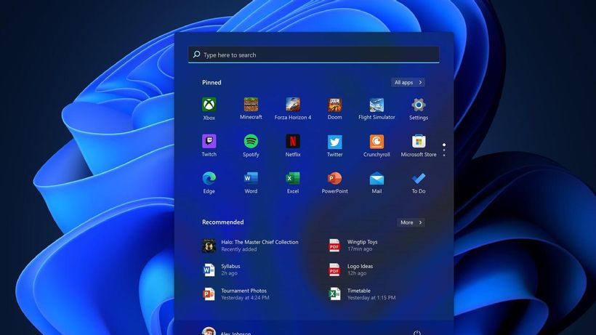This screenshot has width=596, height=335.
Task: Launch Crunchyroll
Action: pyautogui.click(x=376, y=145)
